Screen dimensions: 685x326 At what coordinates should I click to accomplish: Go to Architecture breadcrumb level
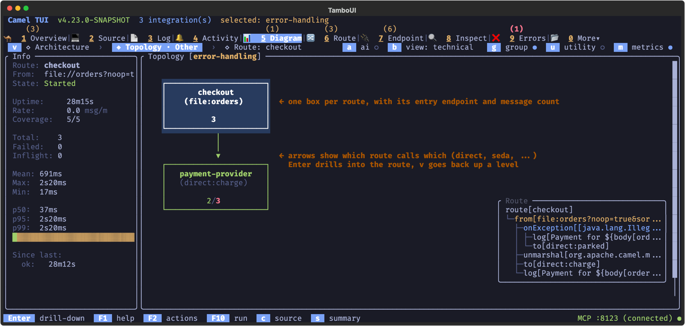coord(62,47)
